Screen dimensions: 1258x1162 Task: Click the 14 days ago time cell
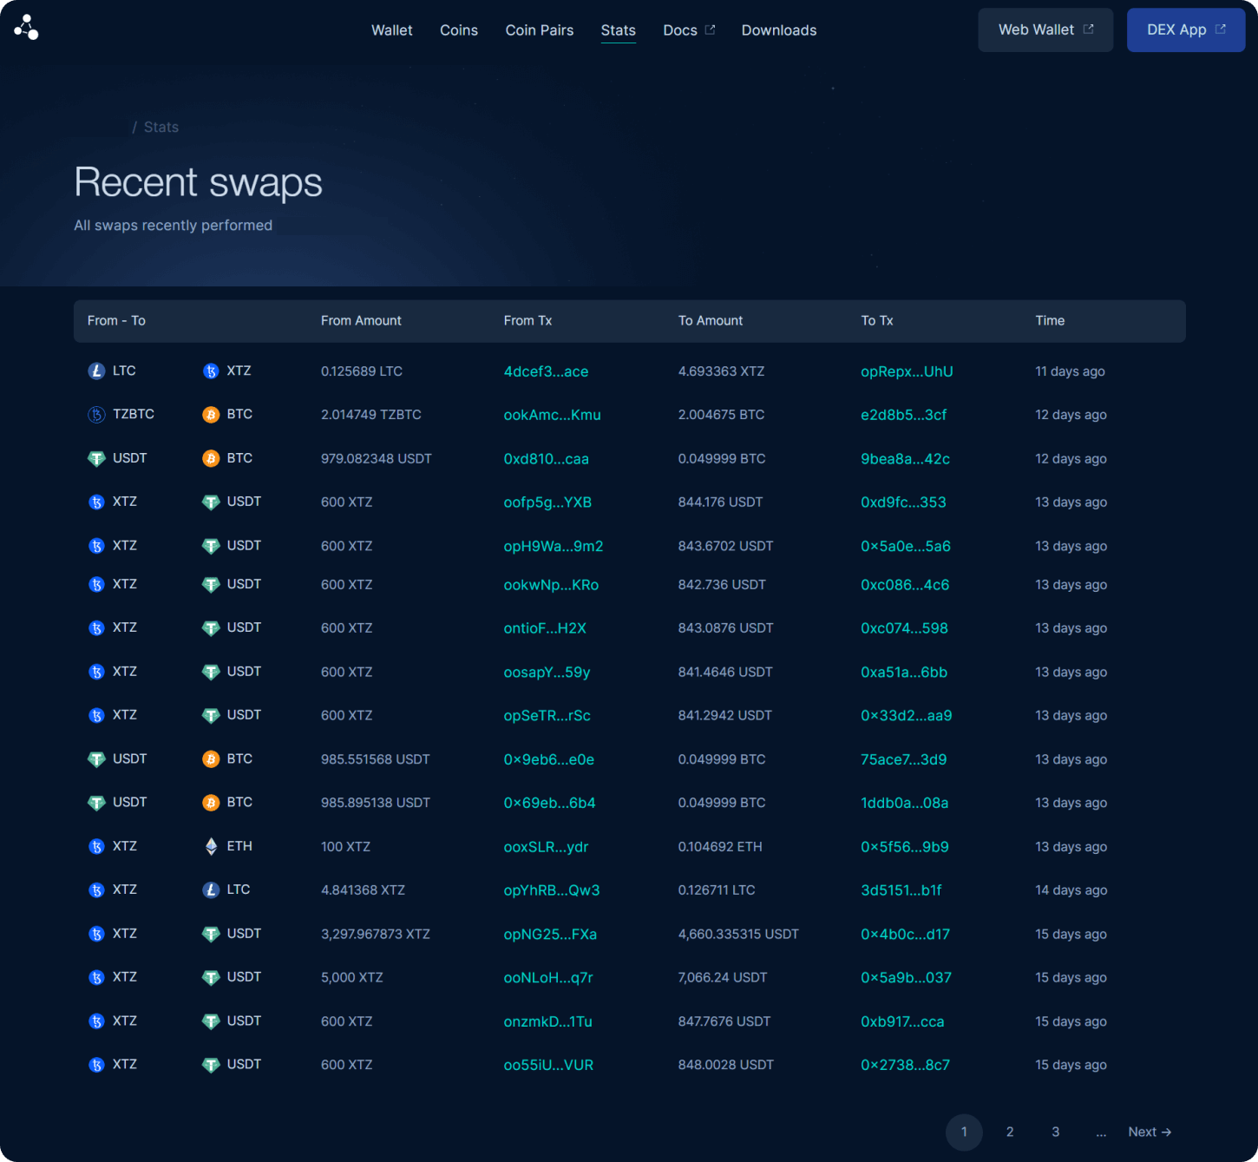pos(1071,890)
